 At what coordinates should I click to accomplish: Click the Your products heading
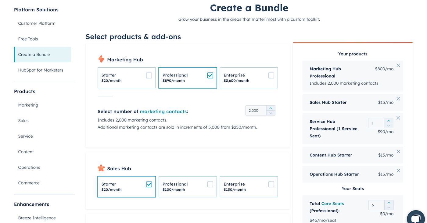(353, 54)
